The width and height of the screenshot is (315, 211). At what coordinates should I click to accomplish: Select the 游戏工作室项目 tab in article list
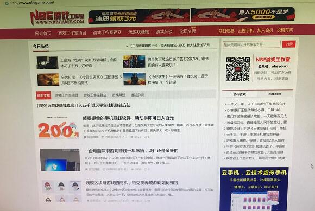(x=67, y=95)
